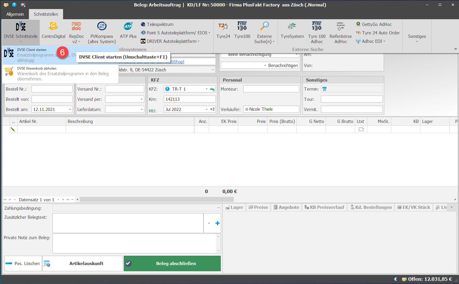The height and width of the screenshot is (284, 459).
Task: Click Private Notiz zum Beleg textbox
Action: click(134, 244)
